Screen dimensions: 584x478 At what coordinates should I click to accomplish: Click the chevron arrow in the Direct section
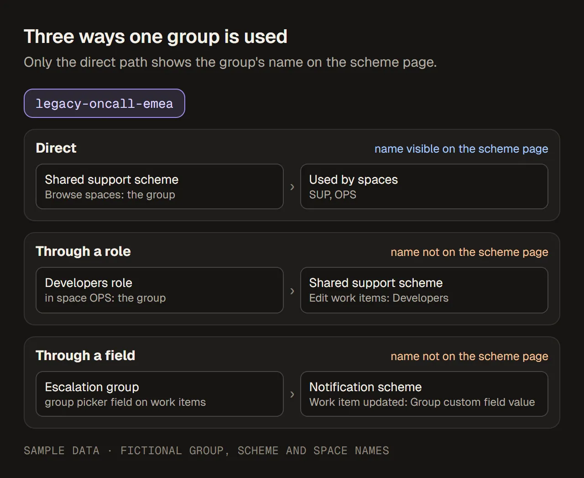click(292, 187)
